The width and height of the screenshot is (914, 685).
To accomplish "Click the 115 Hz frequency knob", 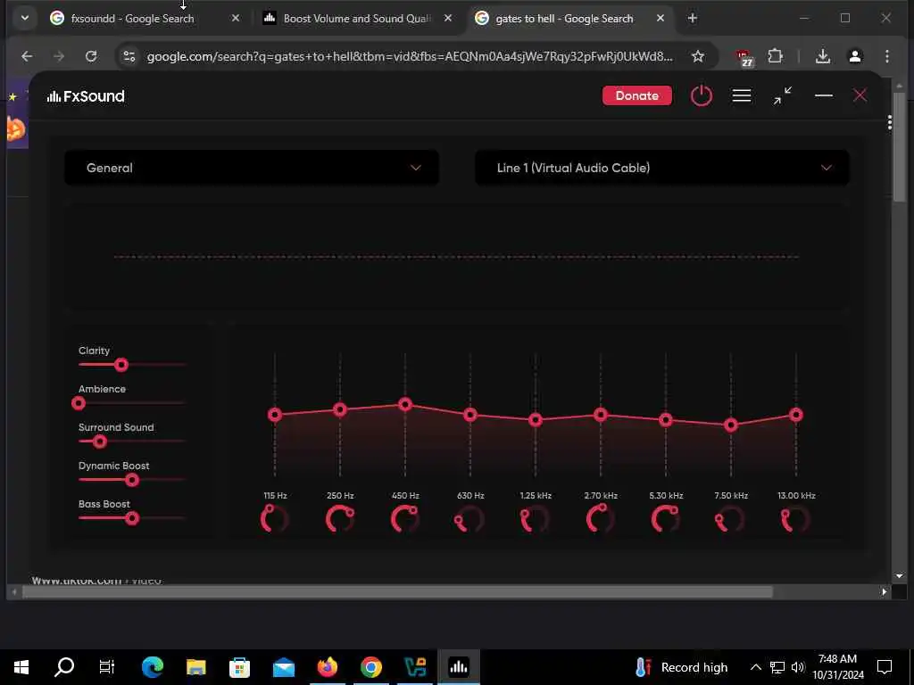I will tap(275, 519).
